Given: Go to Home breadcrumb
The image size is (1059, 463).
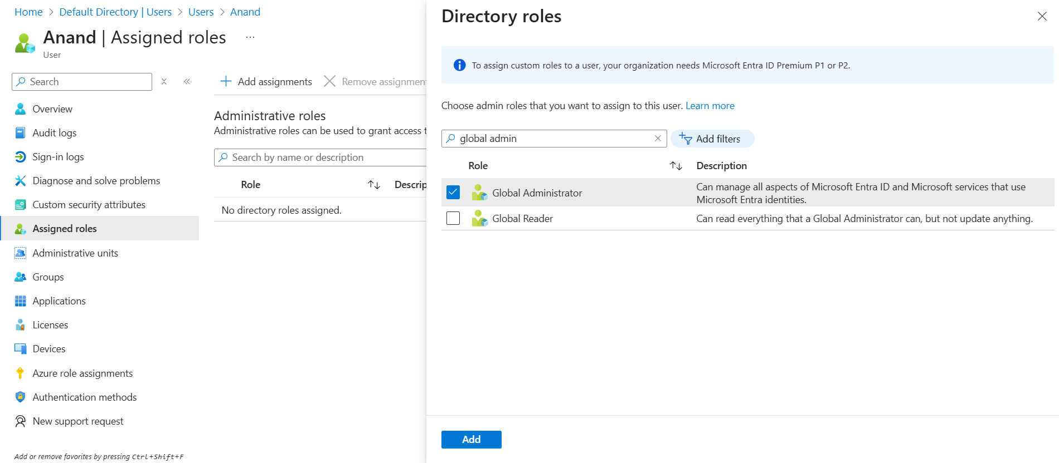Looking at the screenshot, I should tap(28, 12).
